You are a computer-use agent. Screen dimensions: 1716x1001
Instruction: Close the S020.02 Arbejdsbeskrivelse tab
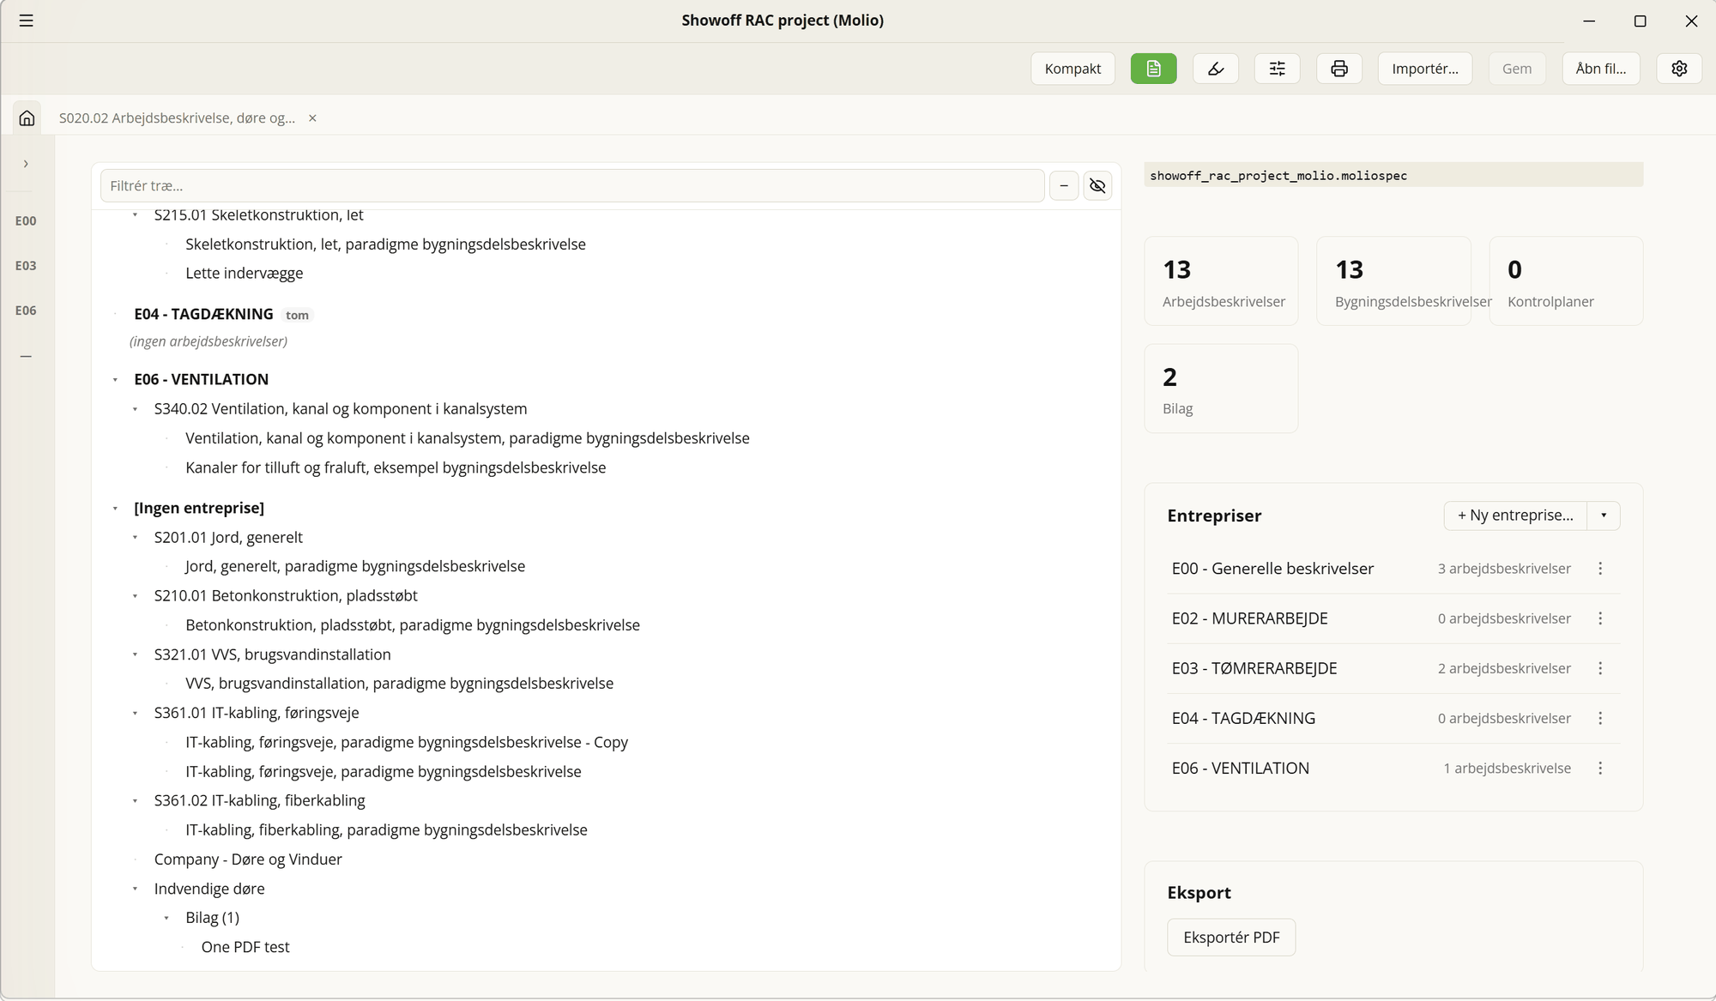coord(312,118)
